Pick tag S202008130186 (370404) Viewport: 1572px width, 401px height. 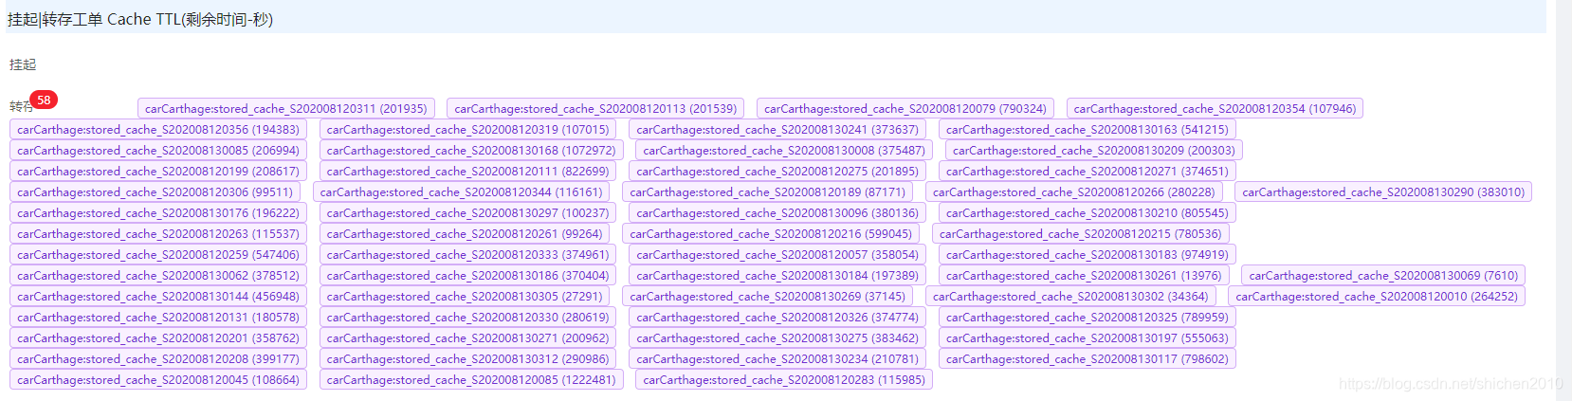tap(468, 276)
